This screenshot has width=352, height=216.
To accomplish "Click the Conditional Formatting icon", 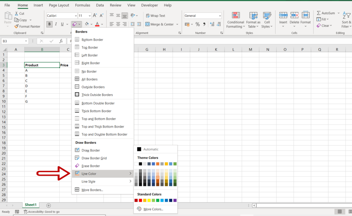I will pyautogui.click(x=235, y=16).
